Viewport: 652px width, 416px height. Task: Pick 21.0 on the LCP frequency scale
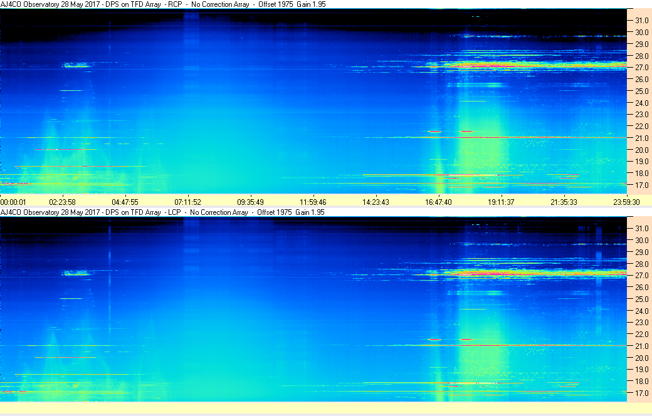641,346
